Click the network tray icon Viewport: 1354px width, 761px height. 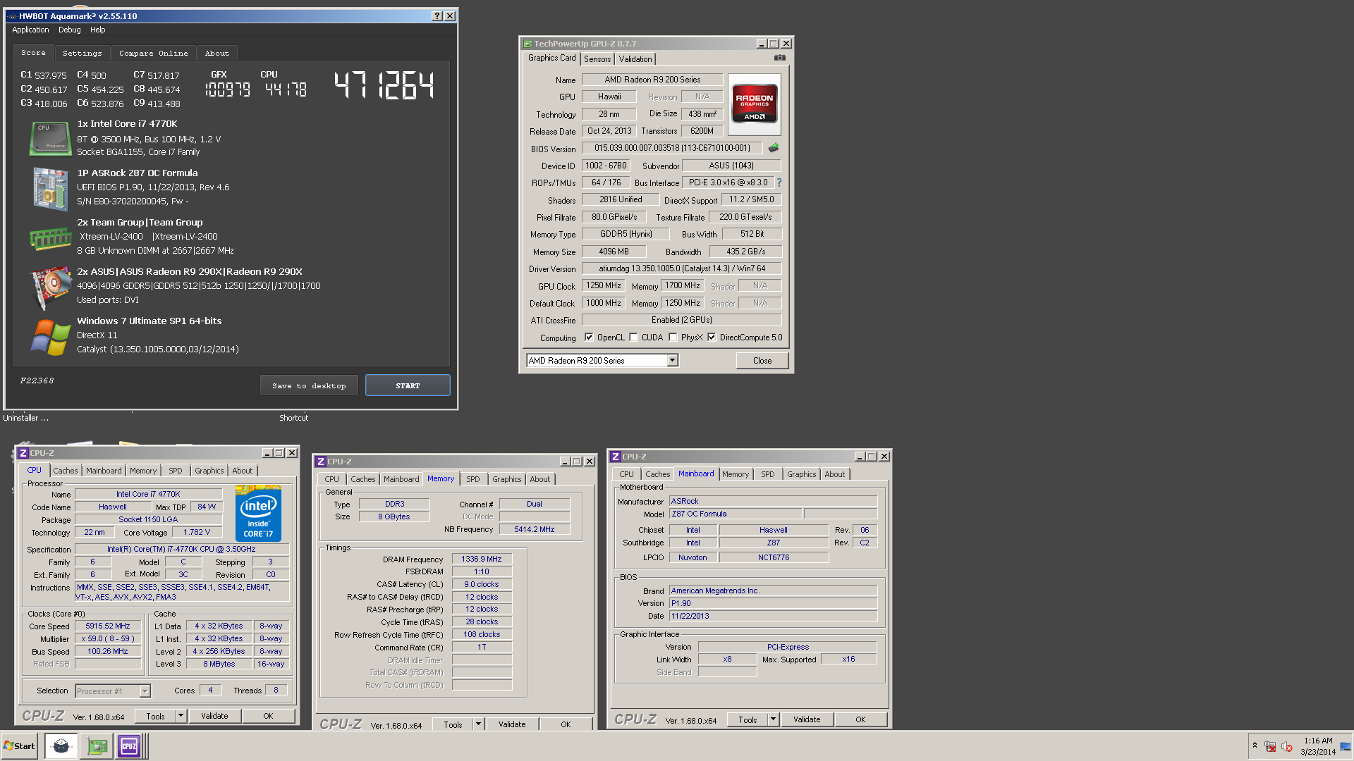click(x=1270, y=746)
